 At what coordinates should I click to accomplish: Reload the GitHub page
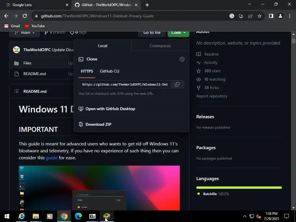coord(25,16)
